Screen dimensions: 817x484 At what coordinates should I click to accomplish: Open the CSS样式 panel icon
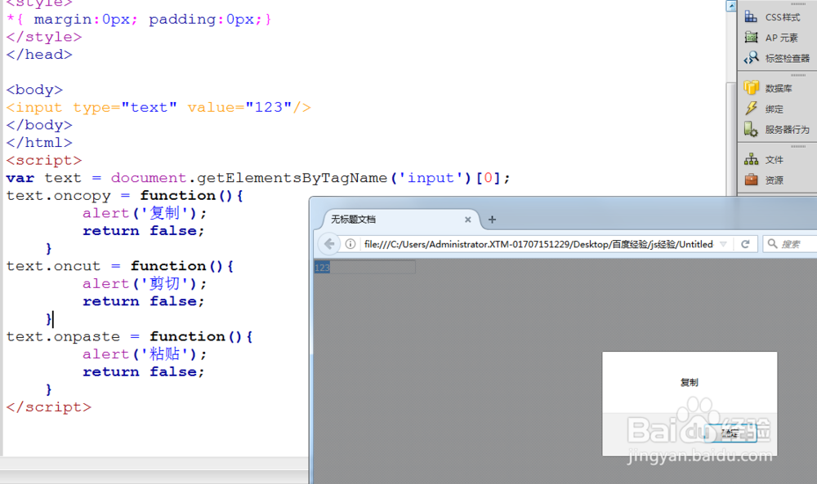coord(751,16)
